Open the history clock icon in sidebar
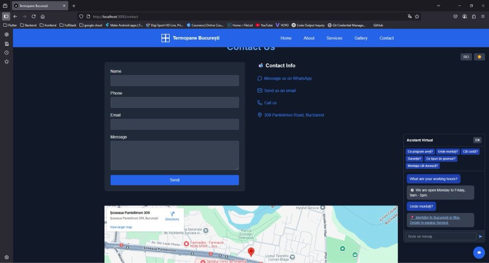The image size is (489, 263). [x=6, y=53]
